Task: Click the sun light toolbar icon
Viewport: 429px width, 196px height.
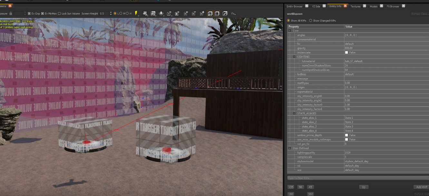Action: [161, 14]
